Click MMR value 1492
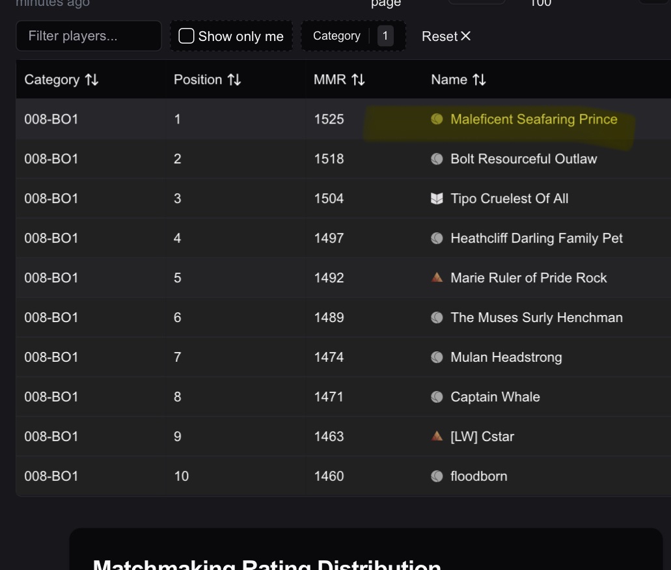The image size is (671, 570). (329, 278)
